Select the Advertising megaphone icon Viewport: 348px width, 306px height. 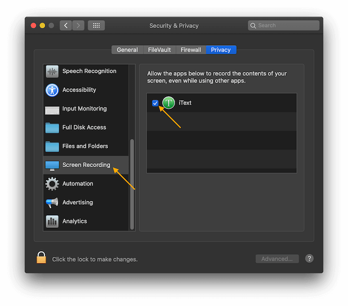(x=52, y=203)
